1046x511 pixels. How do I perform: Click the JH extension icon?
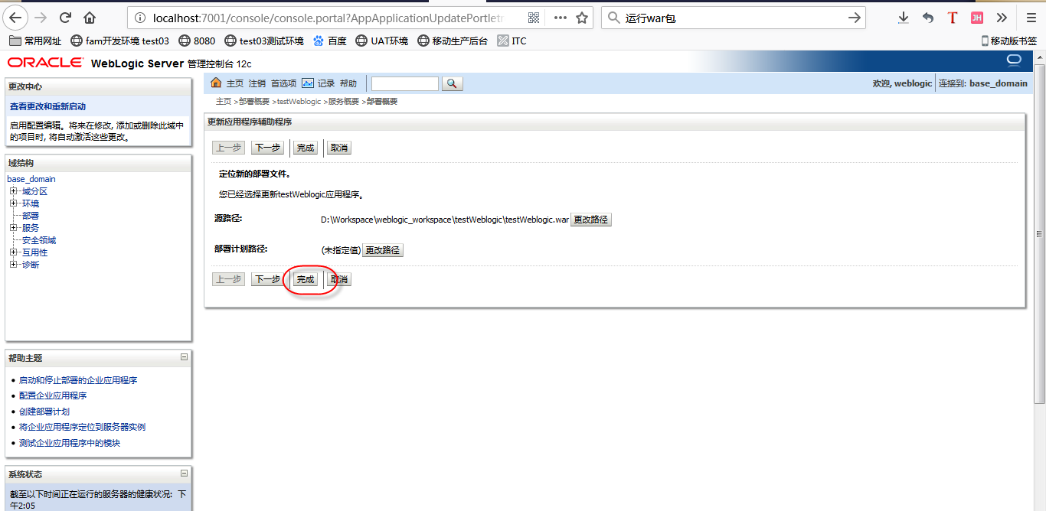[x=977, y=18]
